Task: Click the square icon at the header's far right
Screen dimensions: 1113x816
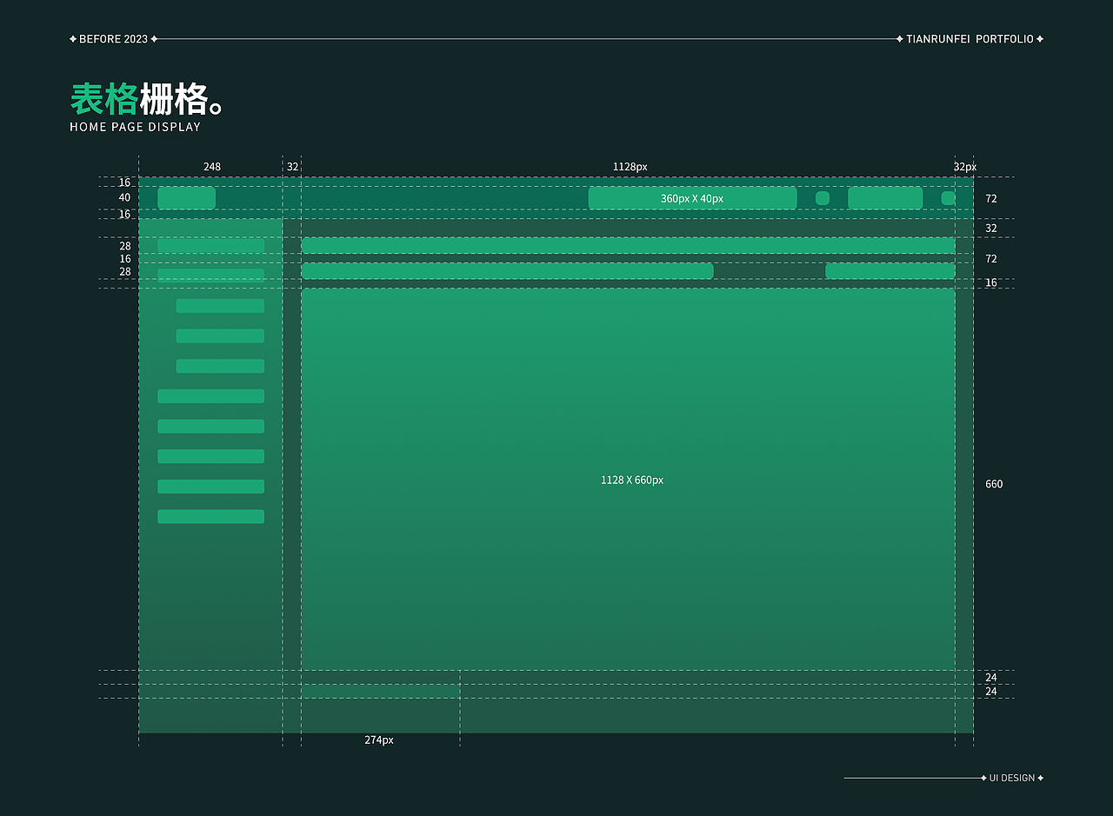Action: pos(948,198)
